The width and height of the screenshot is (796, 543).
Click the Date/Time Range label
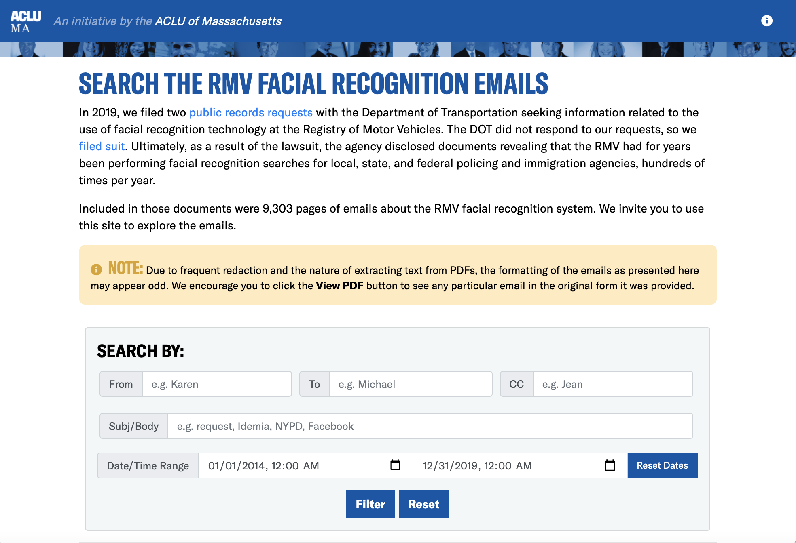[x=148, y=465]
